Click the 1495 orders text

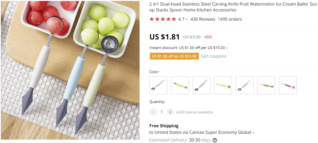pos(230,19)
